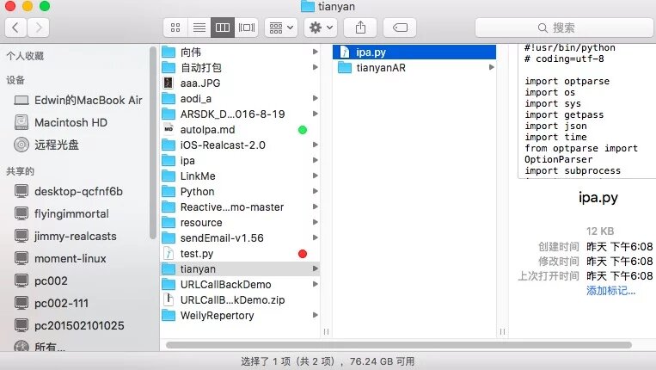Switch to Cover Flow view
The height and width of the screenshot is (370, 656).
coord(247,28)
